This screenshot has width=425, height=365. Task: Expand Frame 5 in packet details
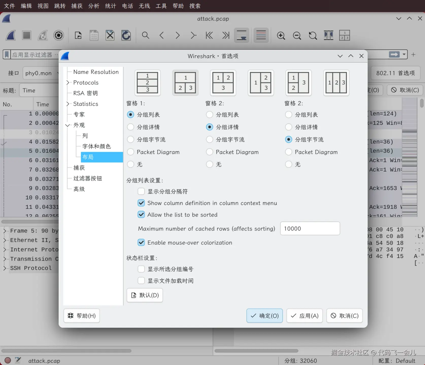pyautogui.click(x=5, y=231)
